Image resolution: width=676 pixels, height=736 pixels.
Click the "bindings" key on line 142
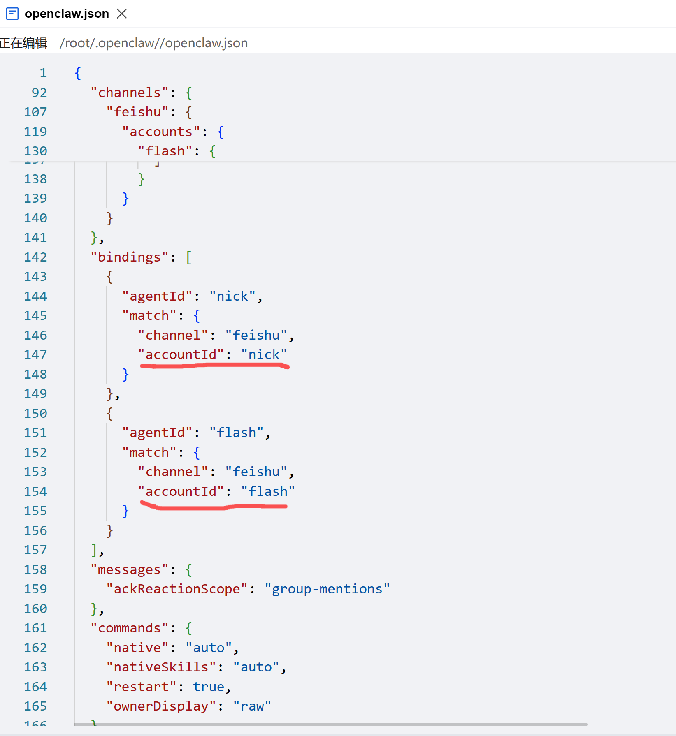(x=129, y=257)
